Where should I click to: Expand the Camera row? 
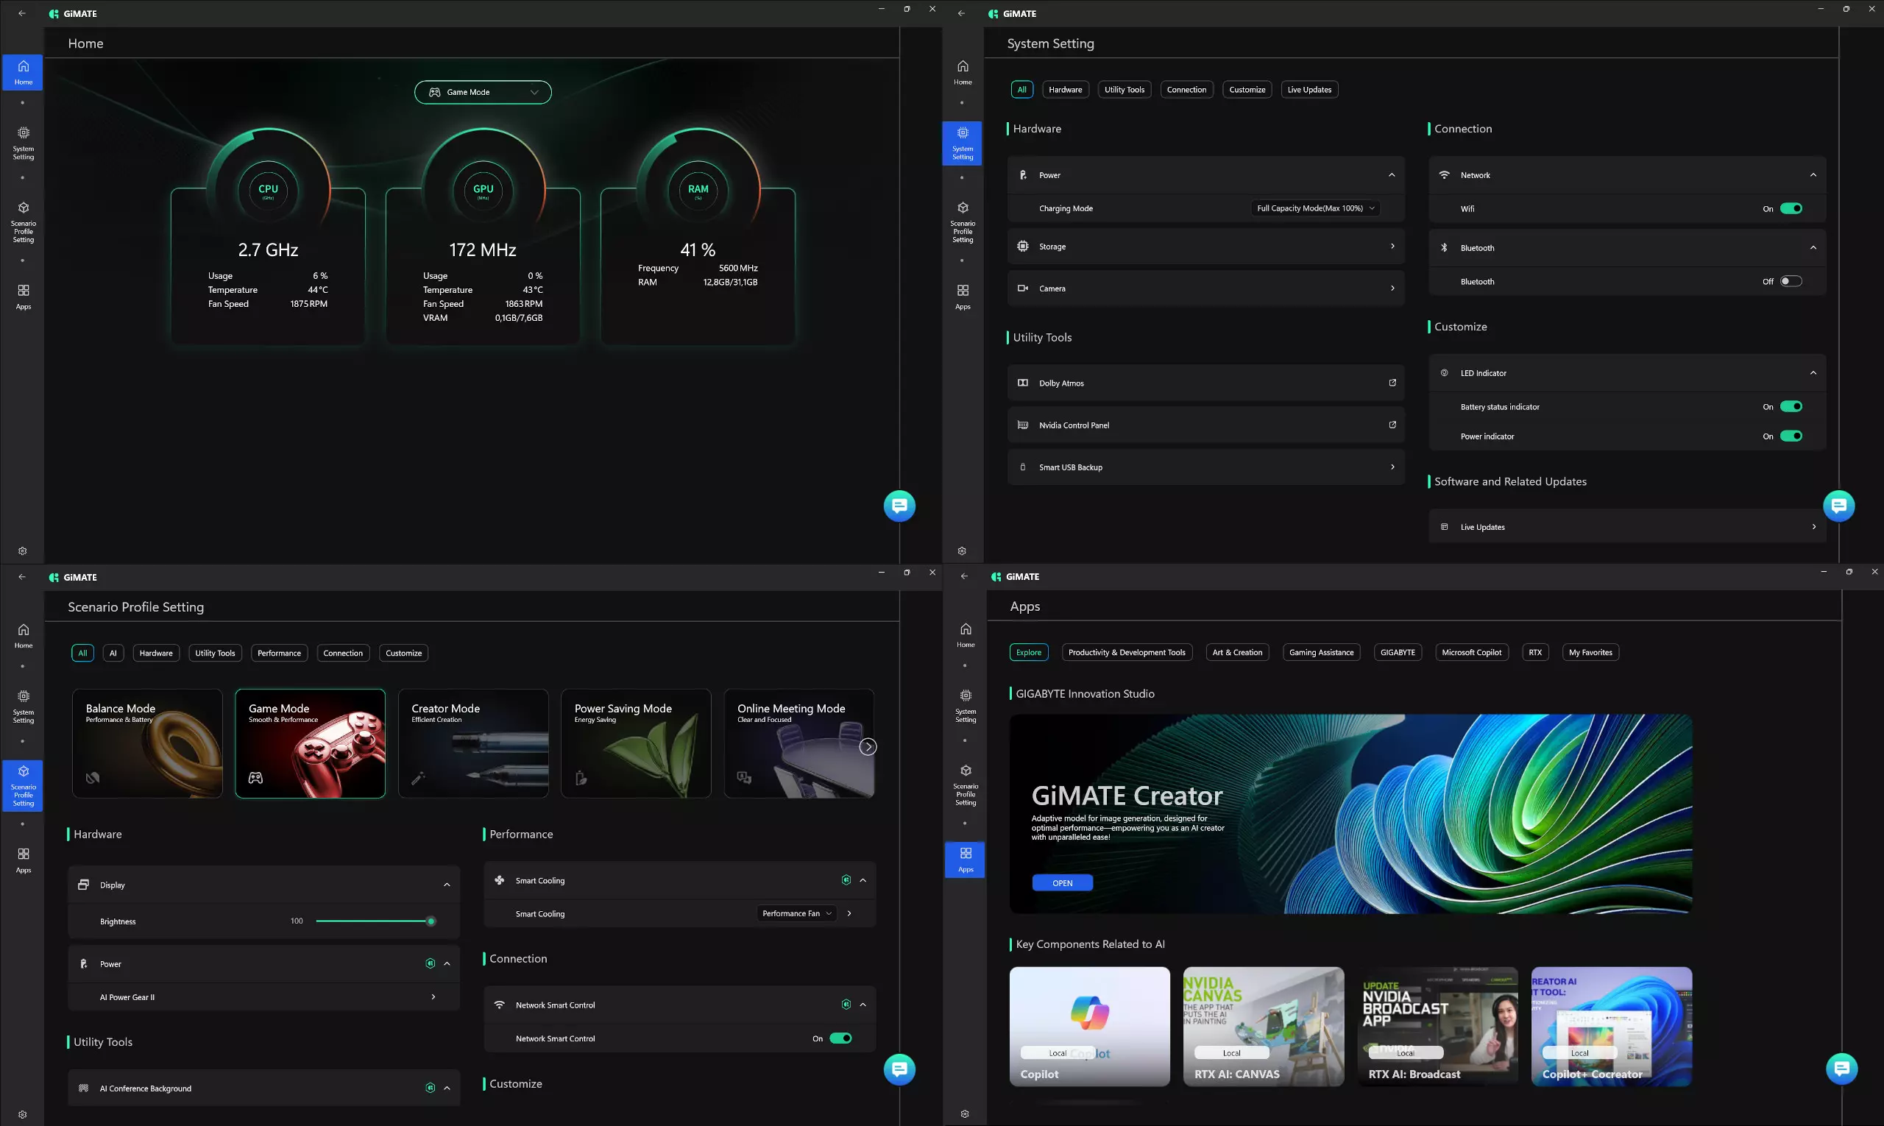[x=1206, y=288]
